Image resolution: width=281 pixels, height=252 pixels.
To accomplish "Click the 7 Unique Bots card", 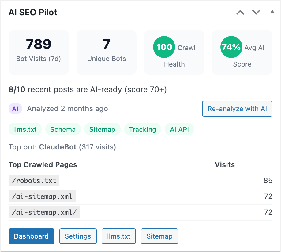I will coord(107,52).
